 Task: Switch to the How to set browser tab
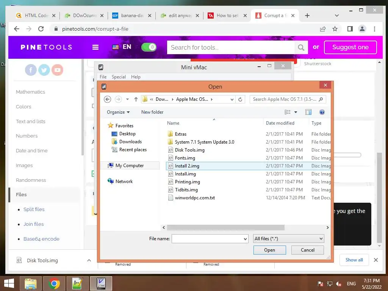(227, 15)
